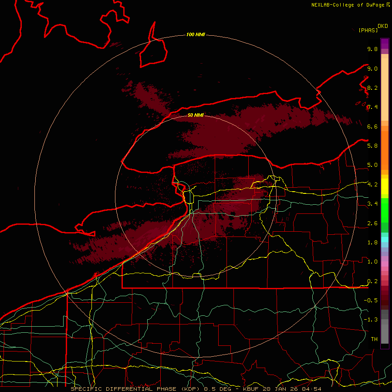392x392 pixels.
Task: Click the 50 NMI range ring label
Action: click(196, 115)
